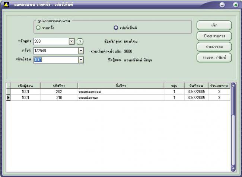Click the ขนมไทย course name text
This screenshot has width=242, height=177.
[131, 42]
